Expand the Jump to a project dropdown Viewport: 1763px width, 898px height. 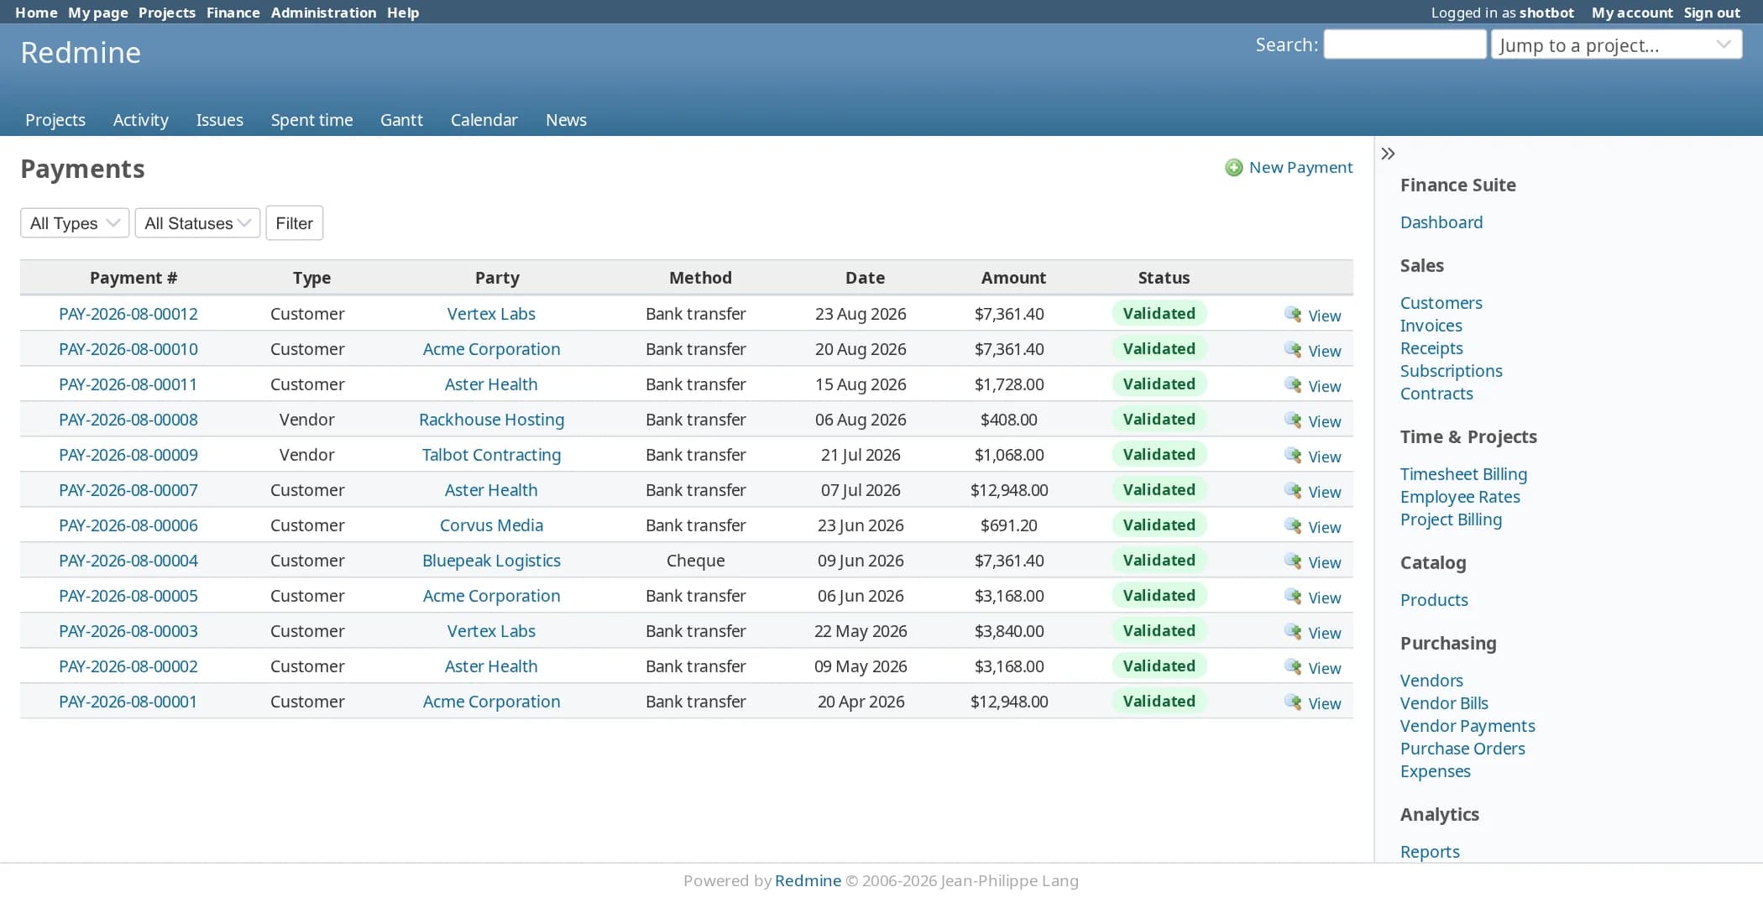click(1616, 44)
